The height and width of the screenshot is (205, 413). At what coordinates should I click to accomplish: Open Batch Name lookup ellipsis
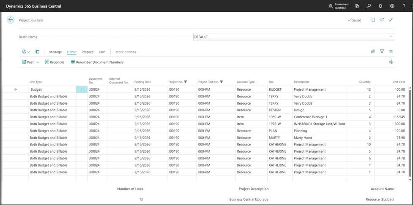392,37
